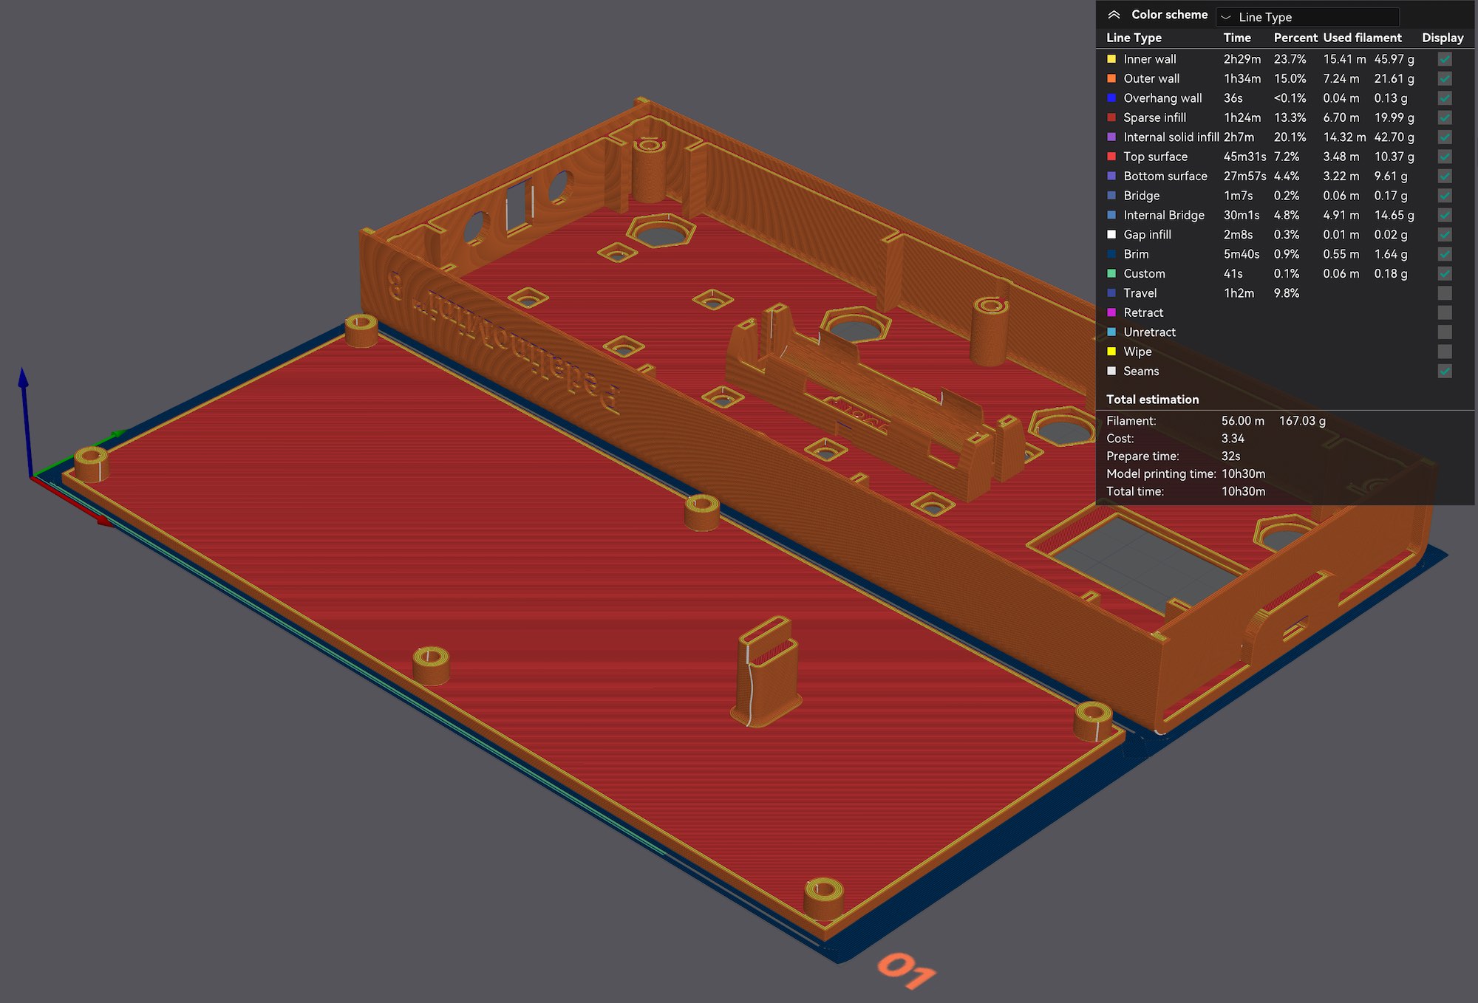Image resolution: width=1478 pixels, height=1003 pixels.
Task: Click the Brim legend label
Action: click(1136, 254)
